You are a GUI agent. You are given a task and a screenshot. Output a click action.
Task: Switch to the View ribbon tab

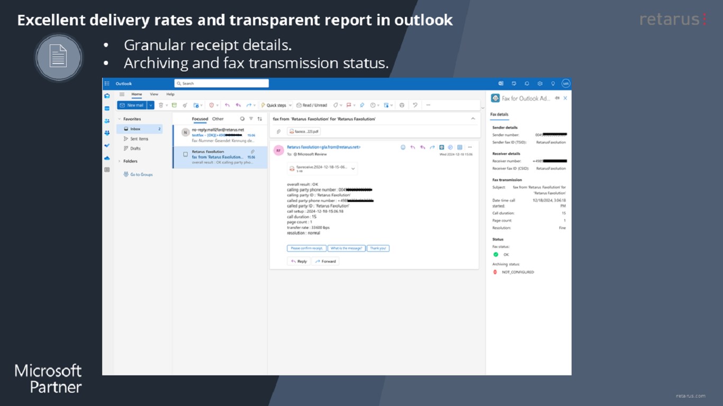pos(154,94)
